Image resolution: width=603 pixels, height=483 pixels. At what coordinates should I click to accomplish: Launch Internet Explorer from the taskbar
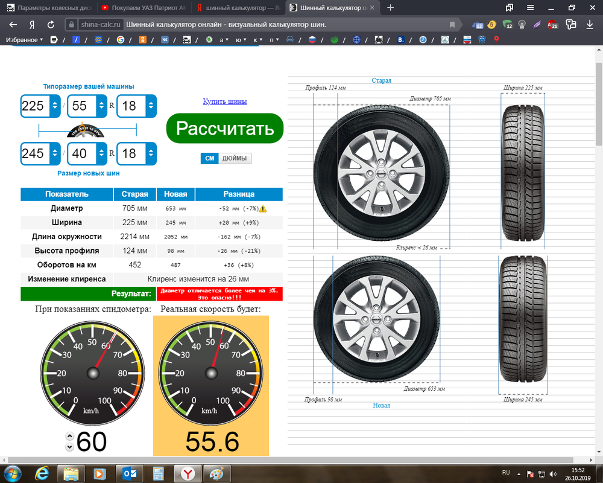(x=42, y=473)
